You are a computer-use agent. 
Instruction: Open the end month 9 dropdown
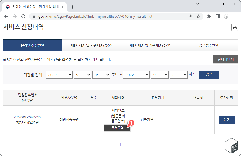[x=160, y=75]
